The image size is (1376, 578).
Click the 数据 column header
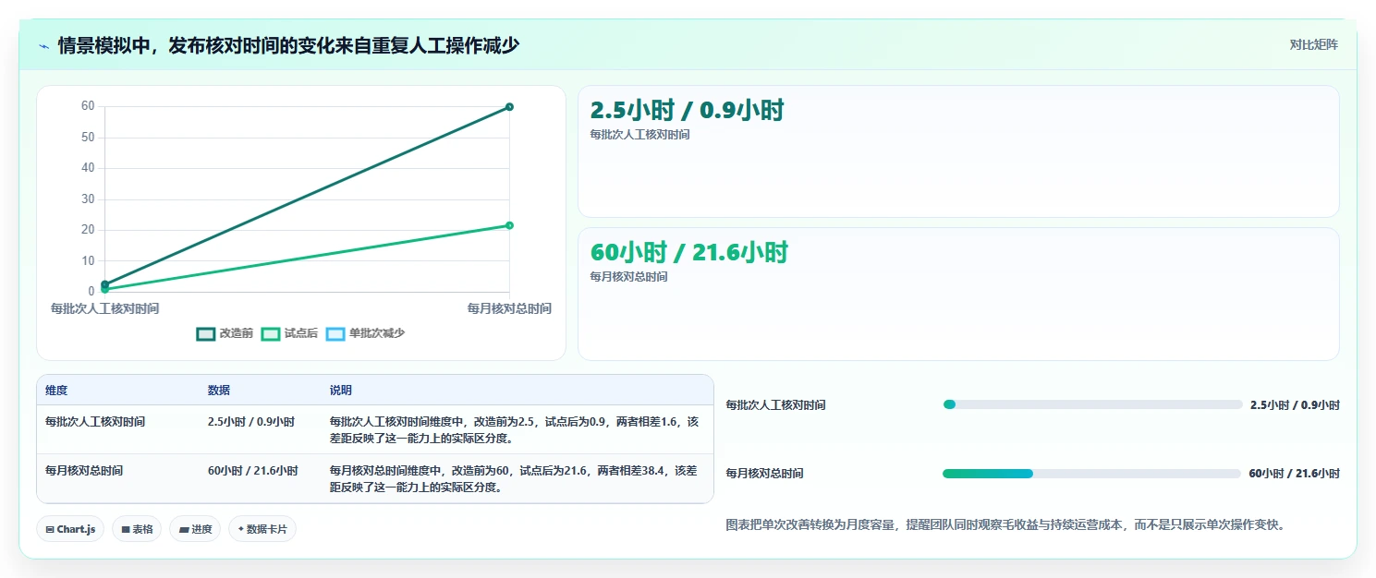tap(219, 391)
